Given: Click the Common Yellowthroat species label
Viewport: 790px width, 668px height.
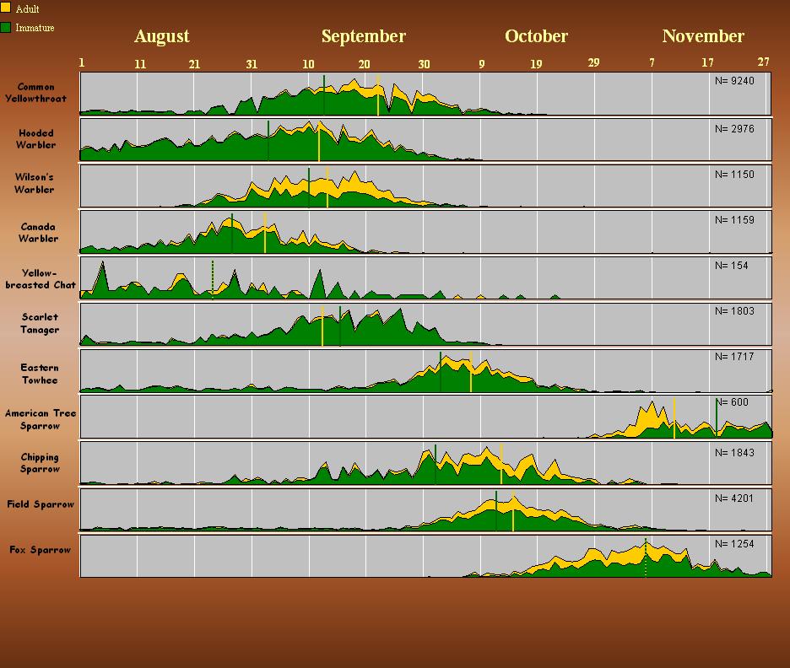Looking at the screenshot, I should coord(36,93).
